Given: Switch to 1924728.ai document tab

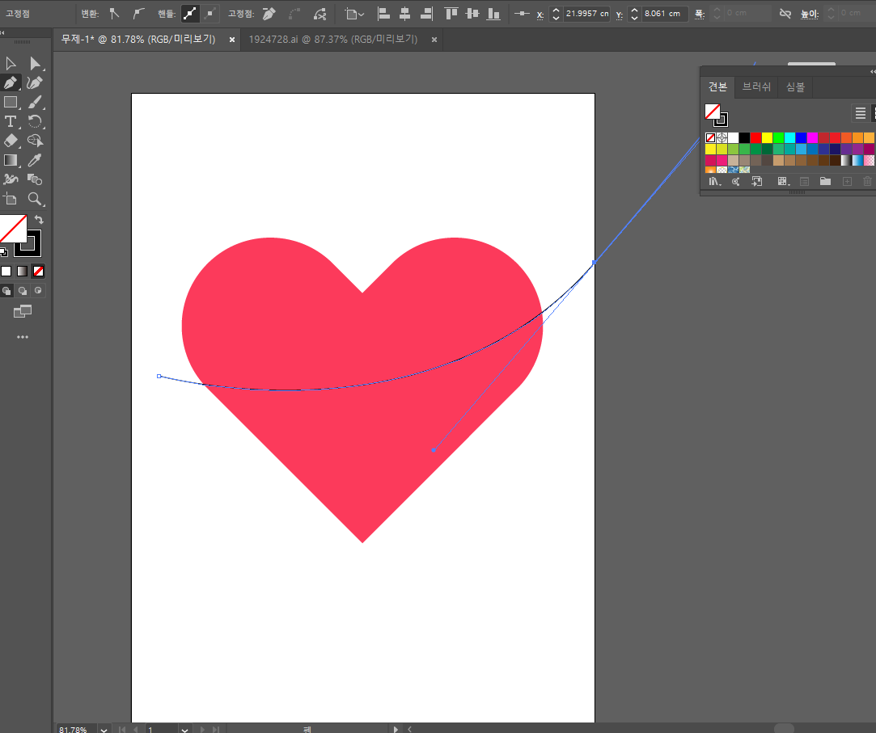Looking at the screenshot, I should [x=333, y=39].
